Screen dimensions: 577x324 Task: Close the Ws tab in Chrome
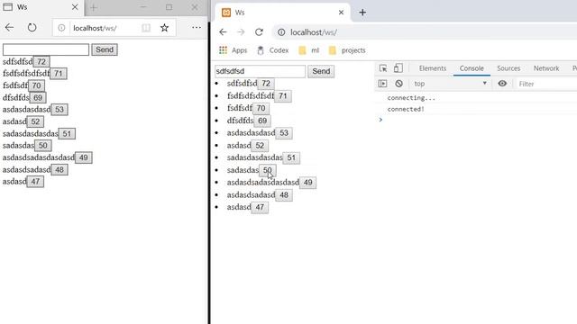341,13
